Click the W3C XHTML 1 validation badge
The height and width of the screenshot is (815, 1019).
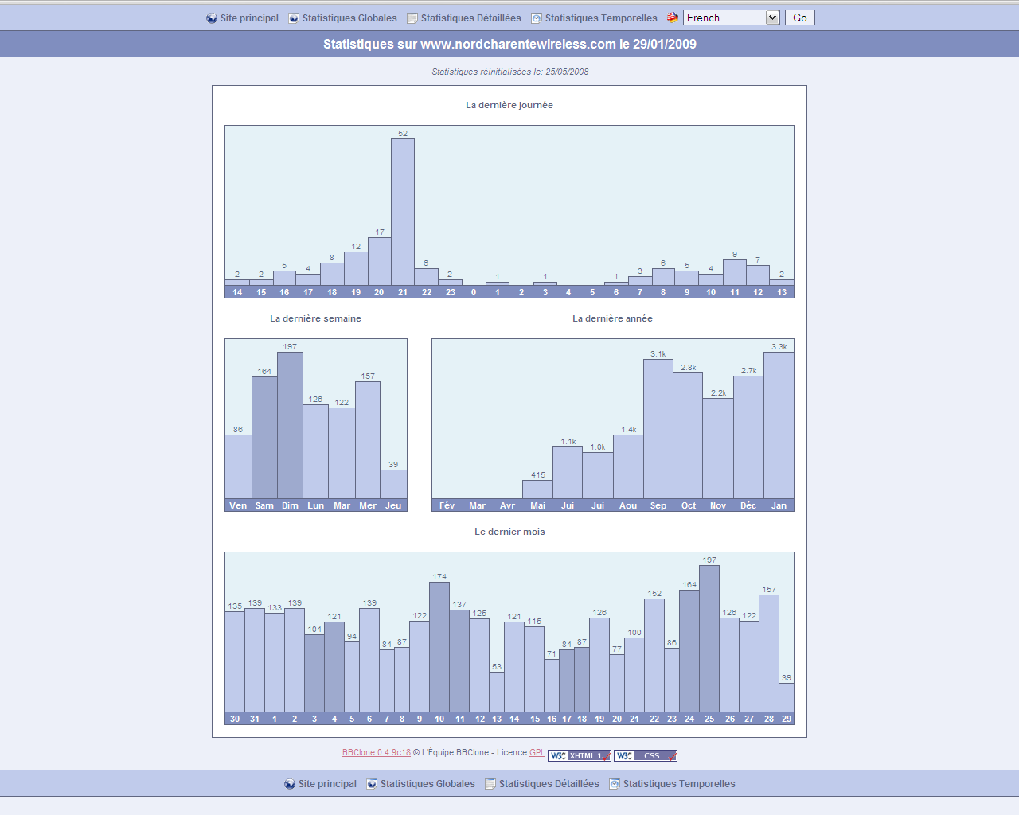[x=580, y=756]
